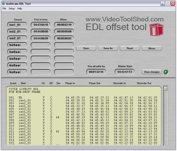Minimize the Multicam EDL Tool window
Image resolution: width=177 pixels, height=151 pixels.
click(163, 4)
